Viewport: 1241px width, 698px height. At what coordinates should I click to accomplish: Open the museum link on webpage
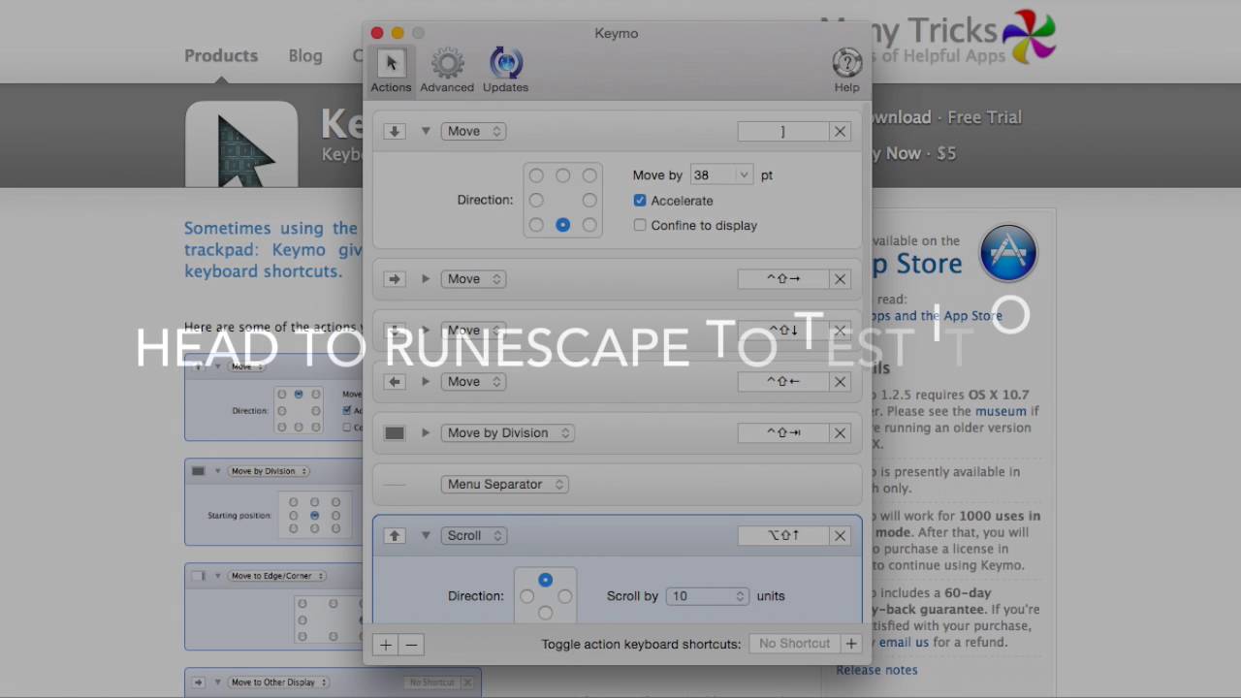pos(1000,411)
